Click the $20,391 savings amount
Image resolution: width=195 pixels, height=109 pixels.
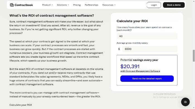[130, 66]
